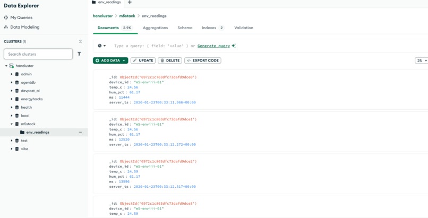Select the energyhacks database icon
Image resolution: width=428 pixels, height=218 pixels.
tap(17, 99)
